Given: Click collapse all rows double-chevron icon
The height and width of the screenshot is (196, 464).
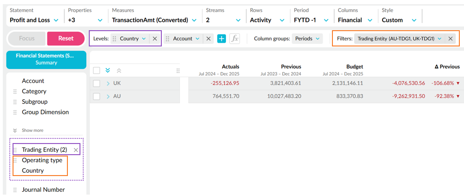Looking at the screenshot, I should tap(119, 71).
